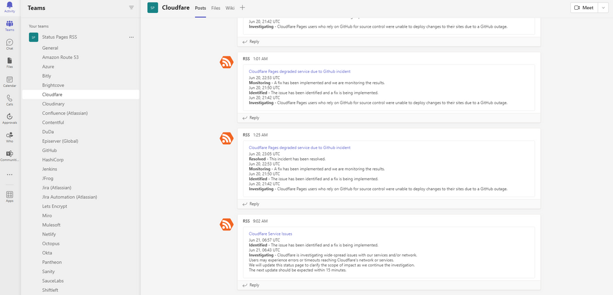
Task: Open the Apps store icon
Action: click(10, 194)
